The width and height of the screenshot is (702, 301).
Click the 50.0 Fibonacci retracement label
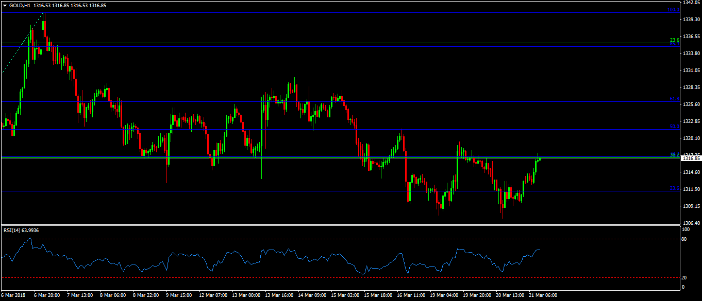(x=674, y=127)
